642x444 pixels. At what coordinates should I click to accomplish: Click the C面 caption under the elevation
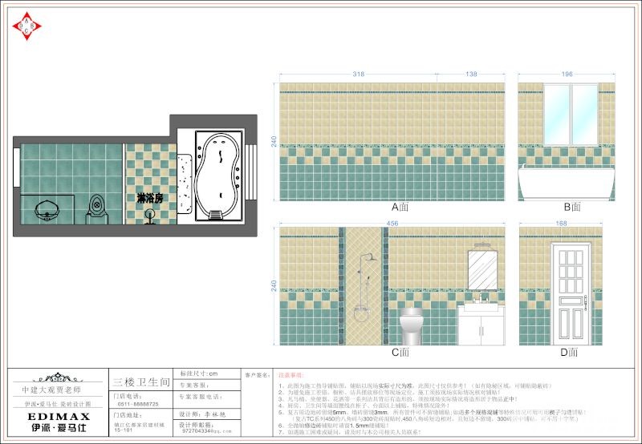[x=400, y=353]
